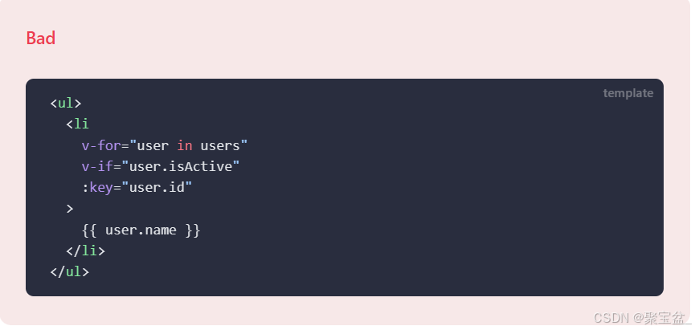Screen dimensions: 695x330
Task: Click the "template" language label
Action: (x=628, y=93)
